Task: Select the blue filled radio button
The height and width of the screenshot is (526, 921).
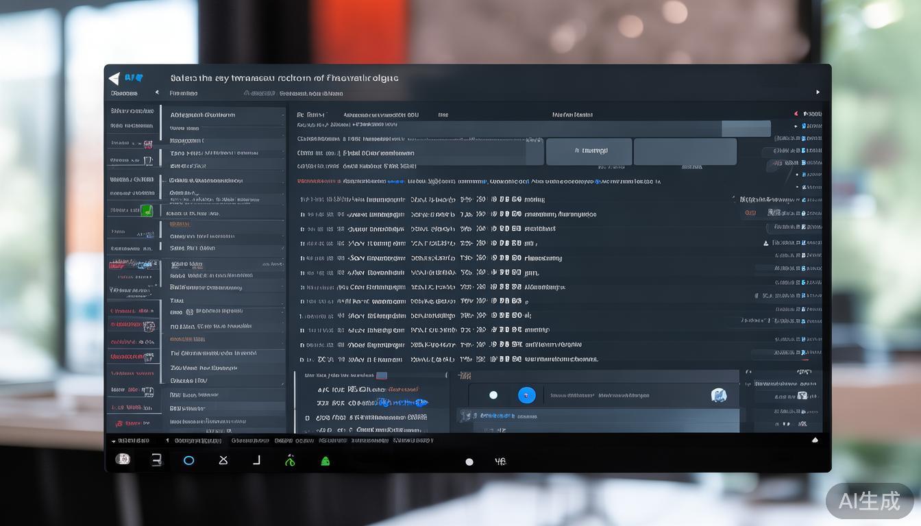Action: pyautogui.click(x=526, y=395)
